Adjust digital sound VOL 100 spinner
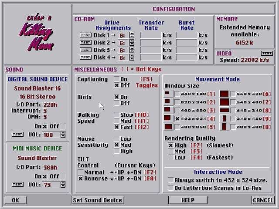The height and width of the screenshot is (209, 279). pos(63,135)
